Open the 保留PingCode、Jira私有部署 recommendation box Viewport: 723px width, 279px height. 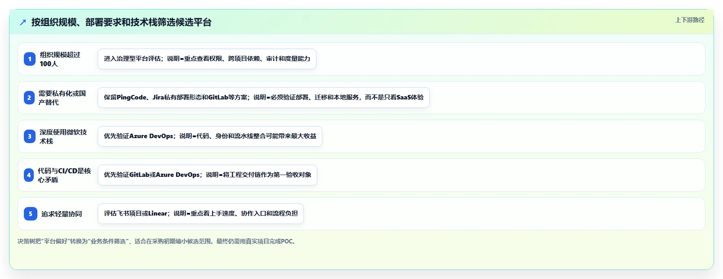pos(264,98)
